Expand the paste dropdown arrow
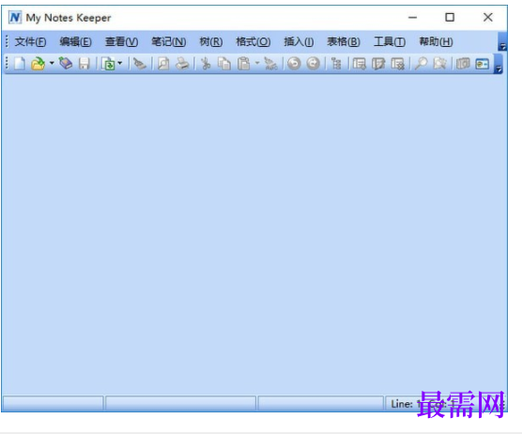Screen dimensions: 522x434 [256, 63]
